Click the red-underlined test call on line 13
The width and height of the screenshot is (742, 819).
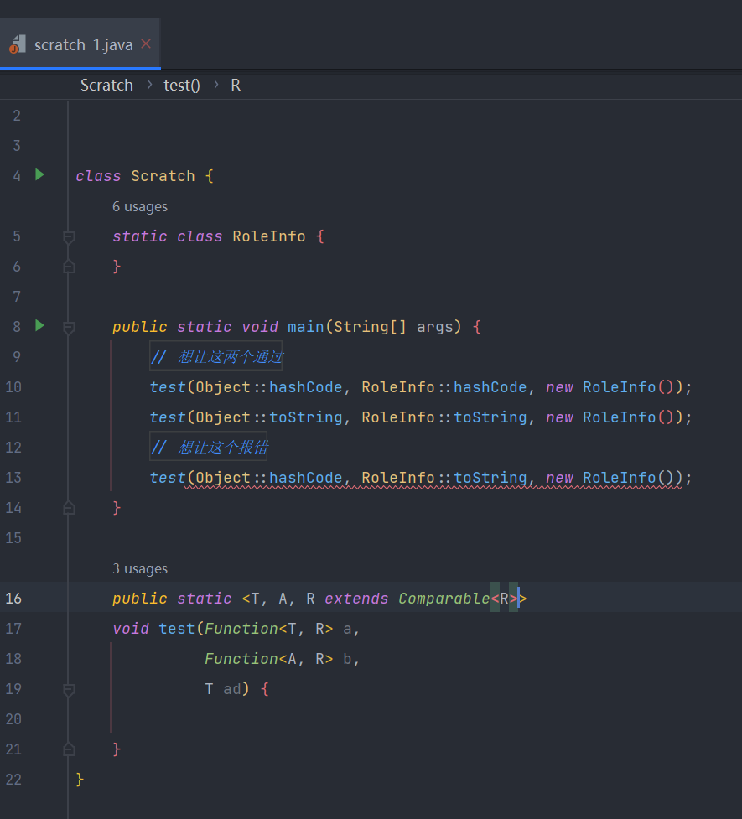coord(168,478)
